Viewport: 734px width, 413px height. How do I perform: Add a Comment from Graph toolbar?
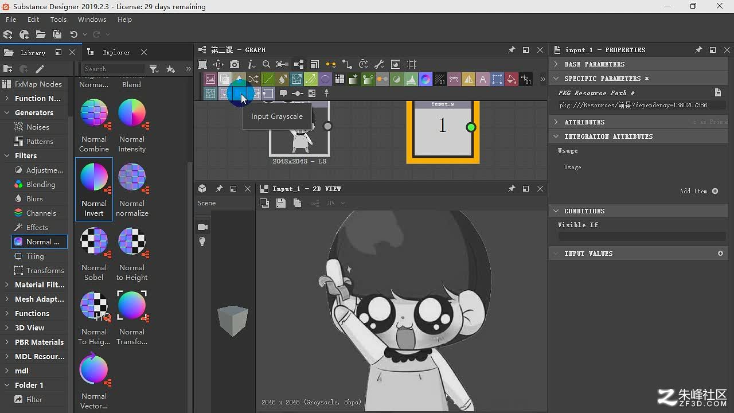pos(283,93)
